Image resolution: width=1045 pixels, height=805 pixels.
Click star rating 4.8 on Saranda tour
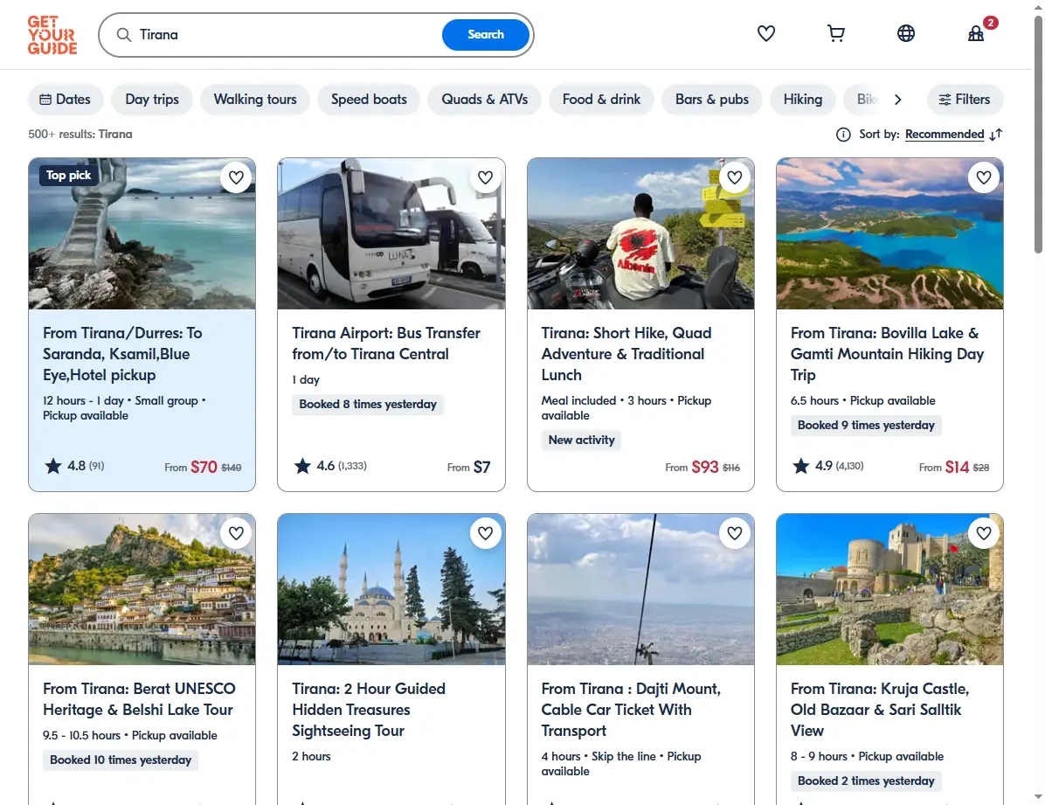click(x=73, y=466)
